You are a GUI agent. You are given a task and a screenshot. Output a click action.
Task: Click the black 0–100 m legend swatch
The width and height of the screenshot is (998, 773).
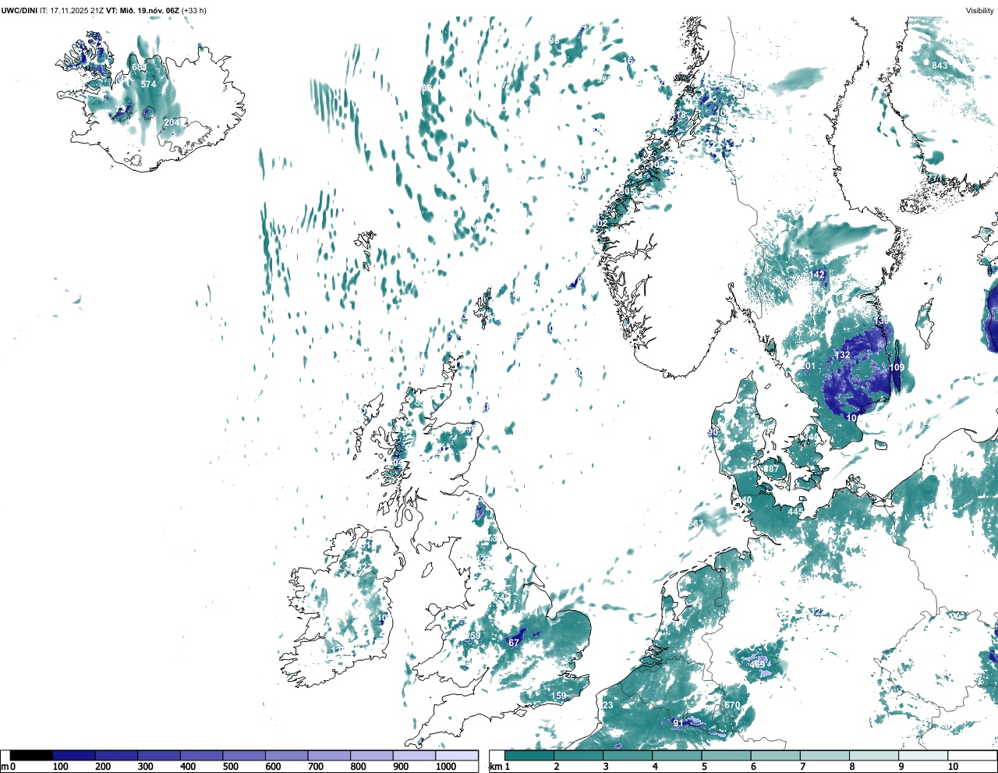[x=32, y=755]
